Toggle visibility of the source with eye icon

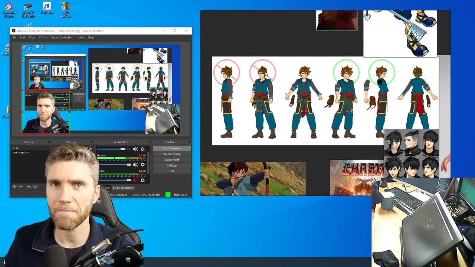[87, 148]
